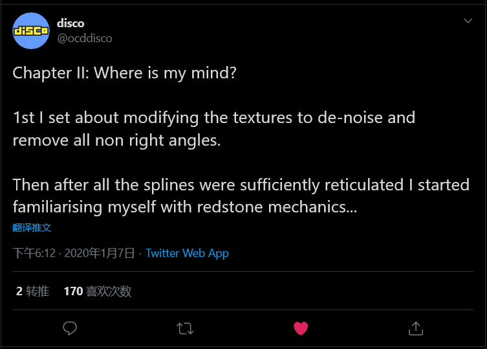Expand the tweet options chevron
Viewport: 487px width, 349px height.
pyautogui.click(x=468, y=21)
